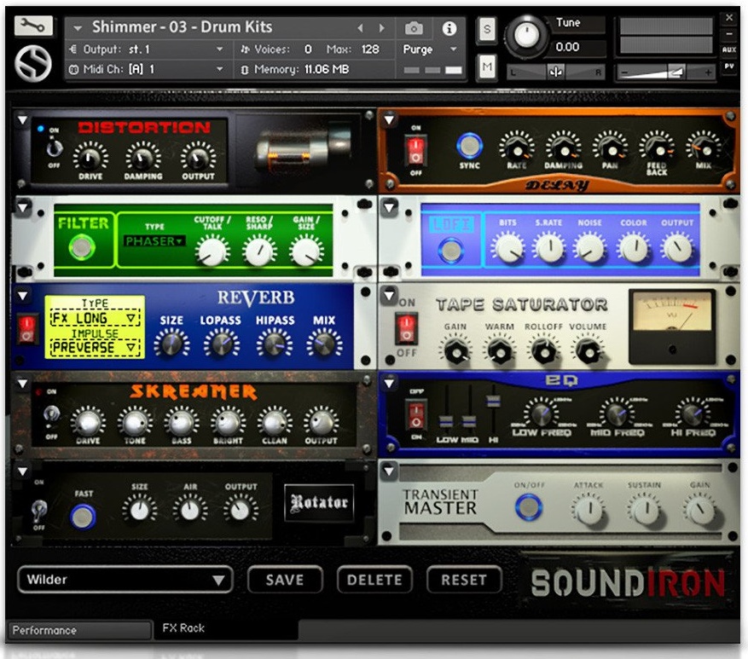
Task: Click the SAVE preset button
Action: [x=285, y=580]
